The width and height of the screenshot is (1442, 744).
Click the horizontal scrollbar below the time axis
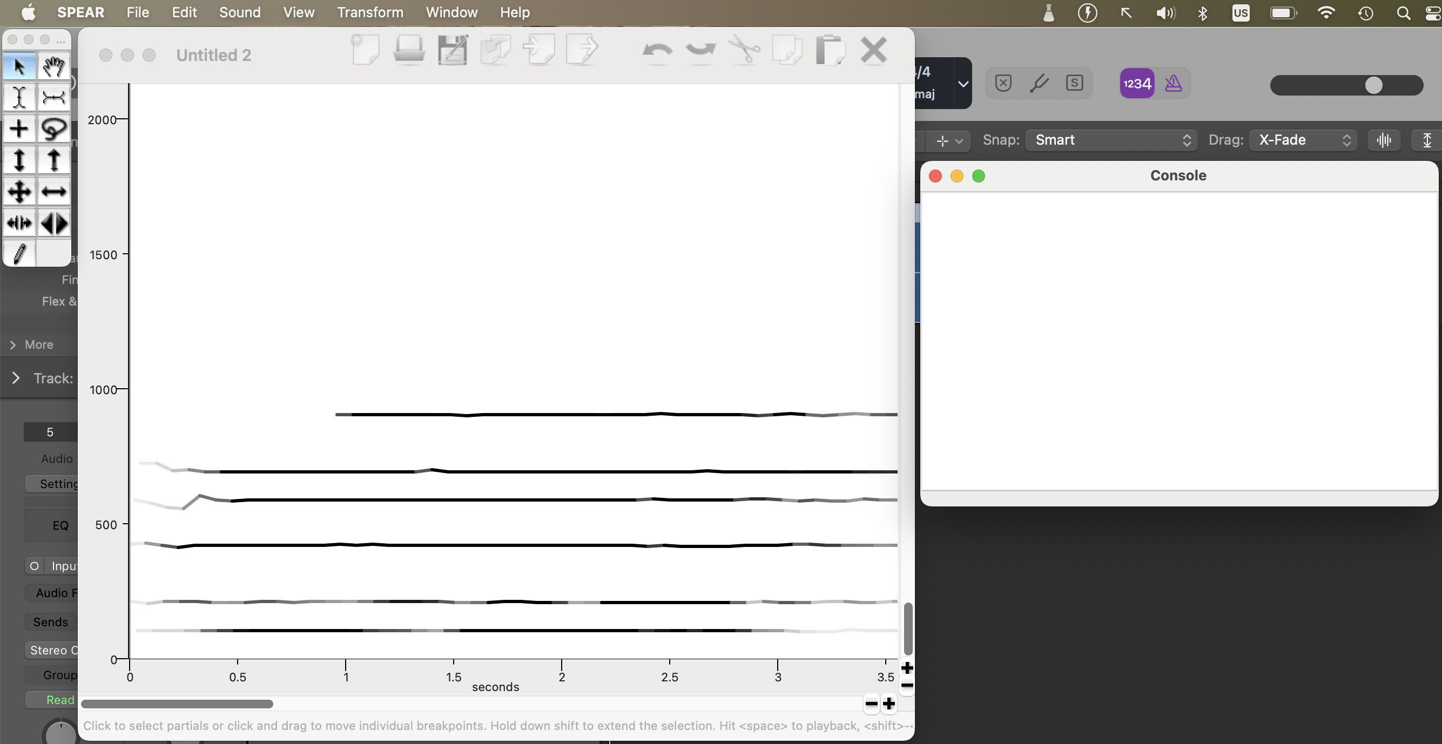(177, 704)
